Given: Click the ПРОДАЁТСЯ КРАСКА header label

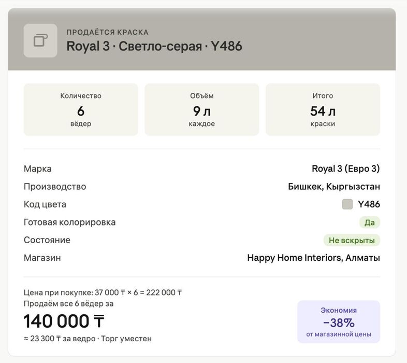Looking at the screenshot, I should pos(108,32).
